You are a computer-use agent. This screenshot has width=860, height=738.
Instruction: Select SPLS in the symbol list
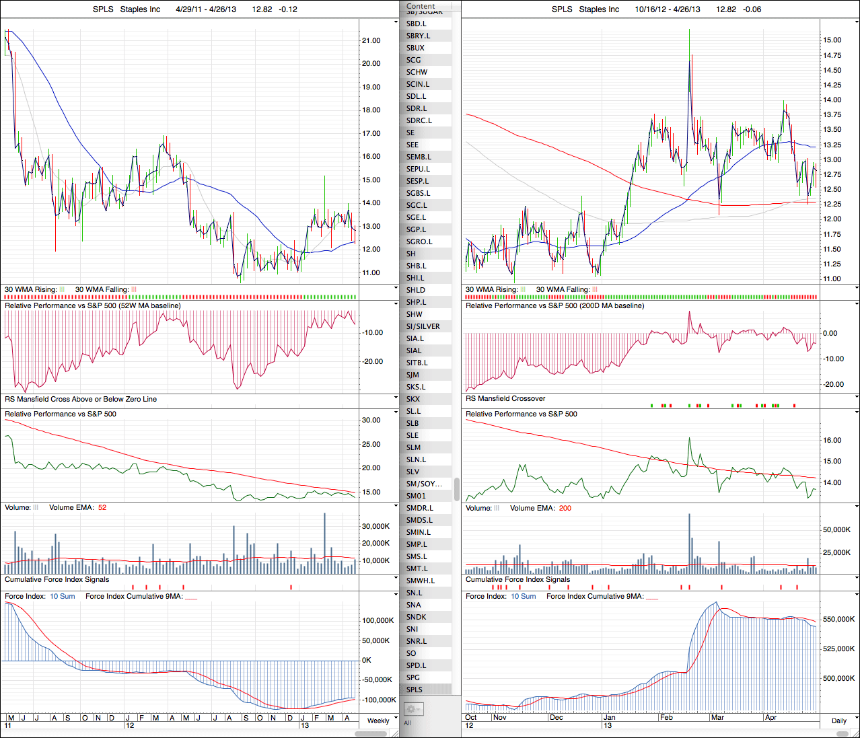[x=415, y=690]
